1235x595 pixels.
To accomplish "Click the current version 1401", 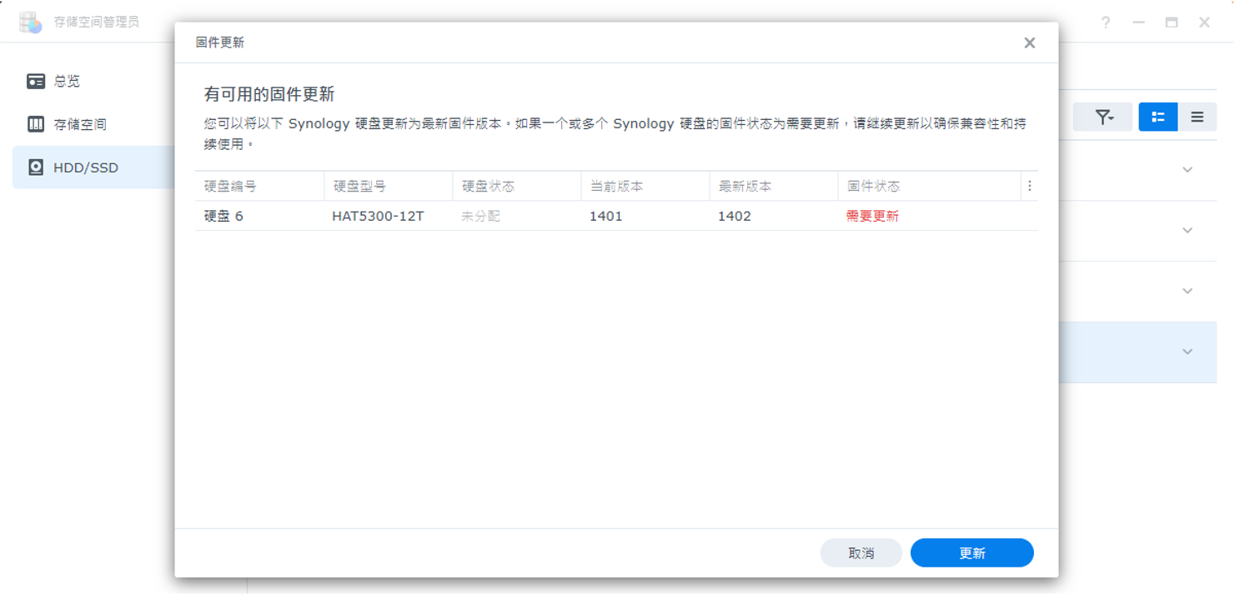I will pos(605,216).
